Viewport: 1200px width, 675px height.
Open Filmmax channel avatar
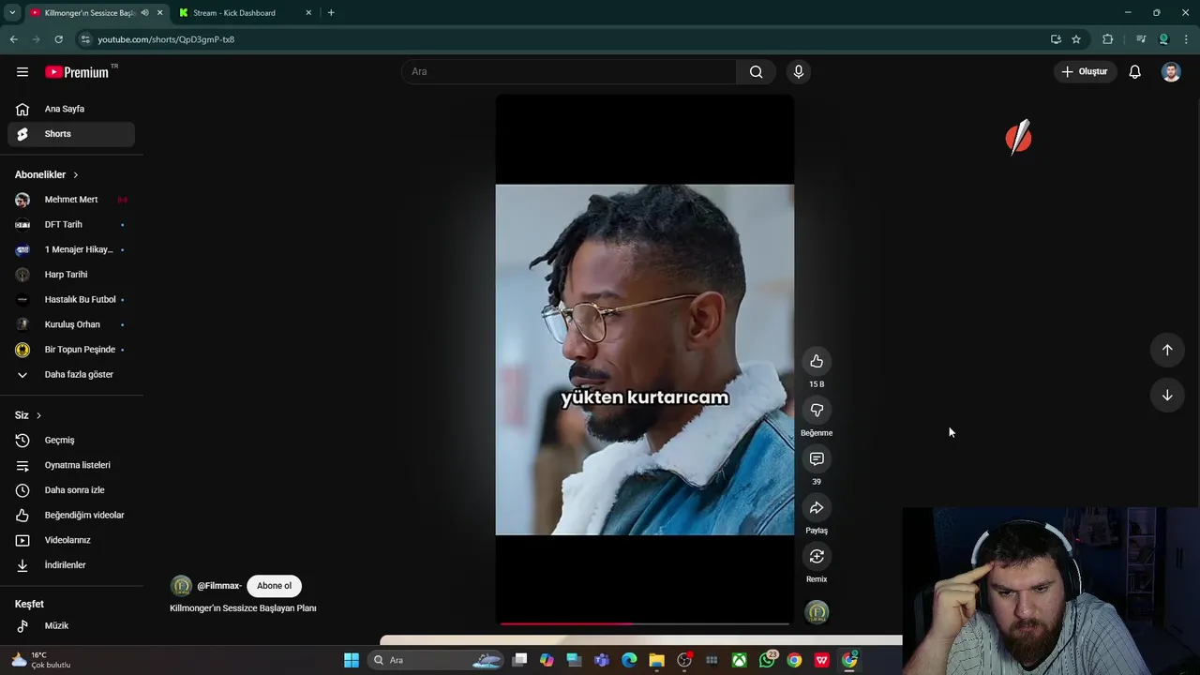[181, 586]
